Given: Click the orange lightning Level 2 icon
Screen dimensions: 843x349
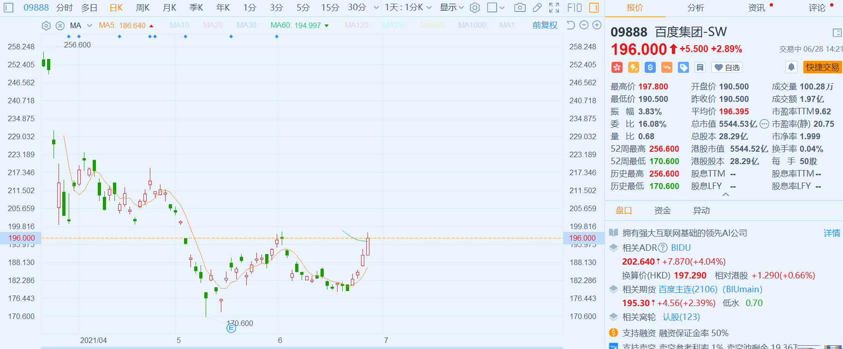Looking at the screenshot, I should point(634,67).
